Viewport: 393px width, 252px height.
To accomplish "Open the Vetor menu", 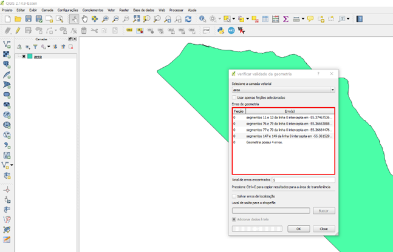I will (x=111, y=10).
